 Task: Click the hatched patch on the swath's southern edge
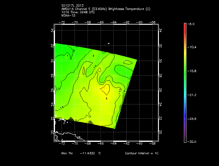pos(90,122)
